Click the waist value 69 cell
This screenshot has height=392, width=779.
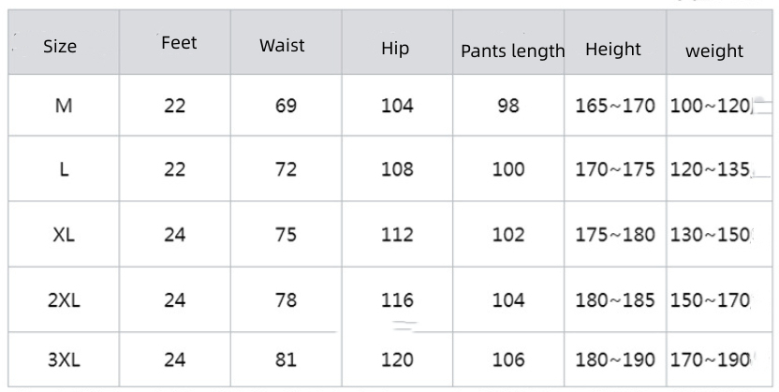tap(287, 106)
